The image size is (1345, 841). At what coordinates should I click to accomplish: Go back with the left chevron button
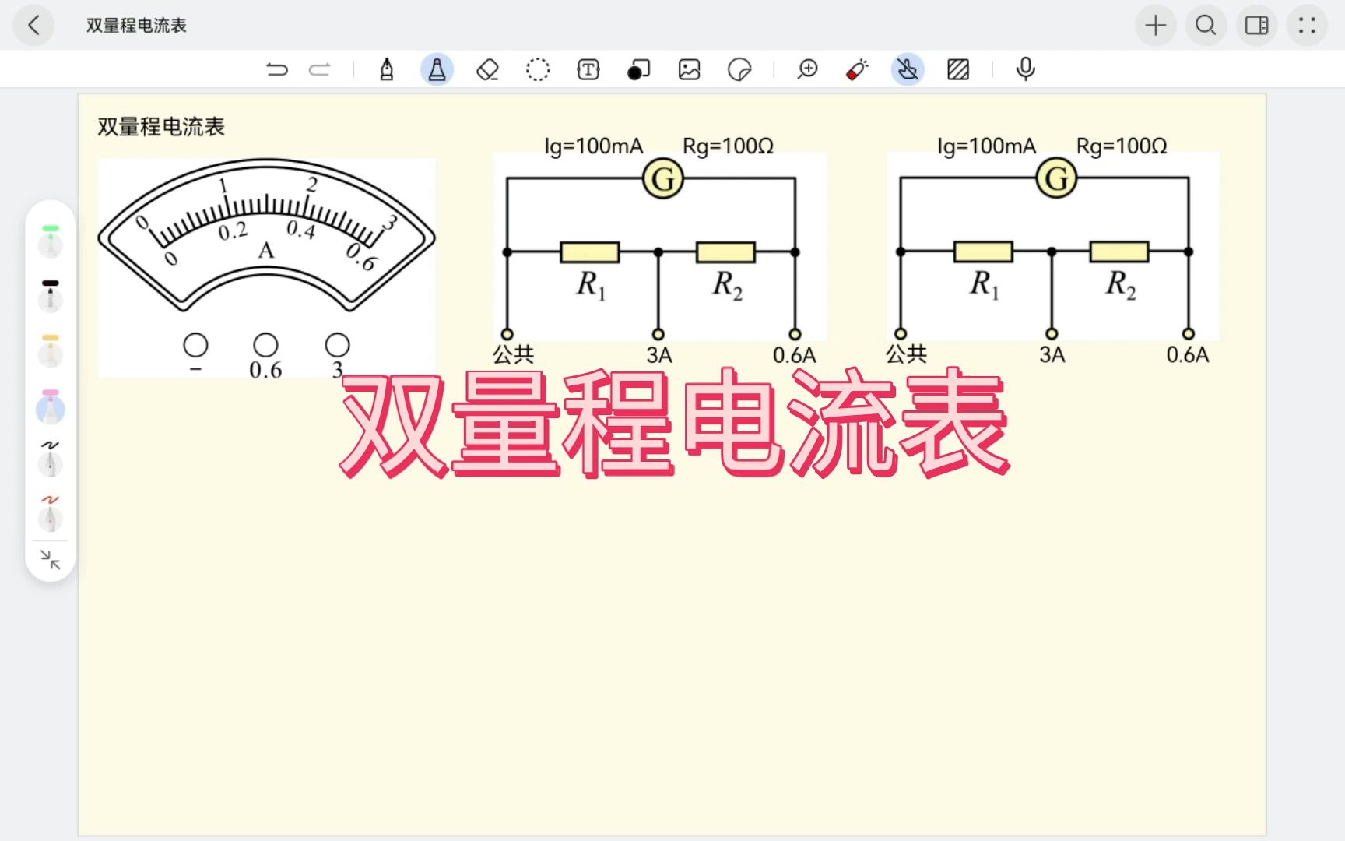pyautogui.click(x=34, y=26)
